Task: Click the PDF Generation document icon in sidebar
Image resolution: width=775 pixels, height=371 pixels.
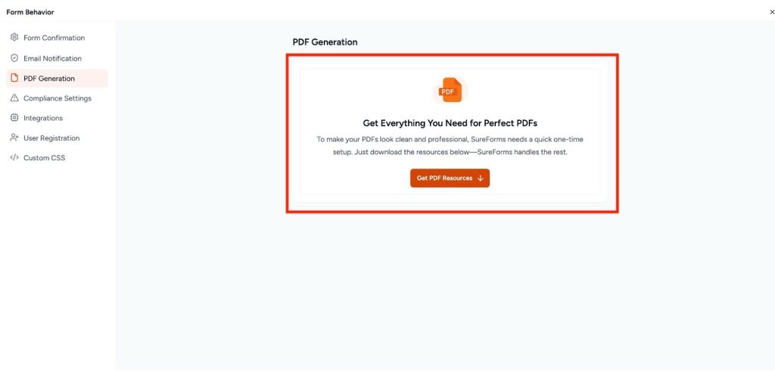Action: pyautogui.click(x=14, y=78)
